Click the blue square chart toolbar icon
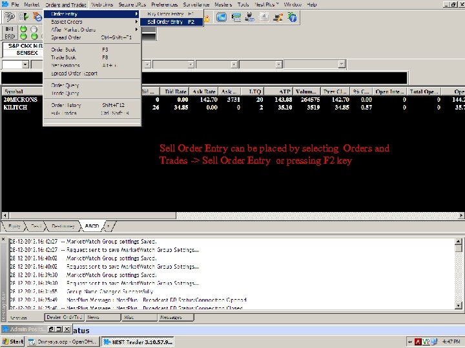Viewport: 465px width, 348px height. (222, 17)
